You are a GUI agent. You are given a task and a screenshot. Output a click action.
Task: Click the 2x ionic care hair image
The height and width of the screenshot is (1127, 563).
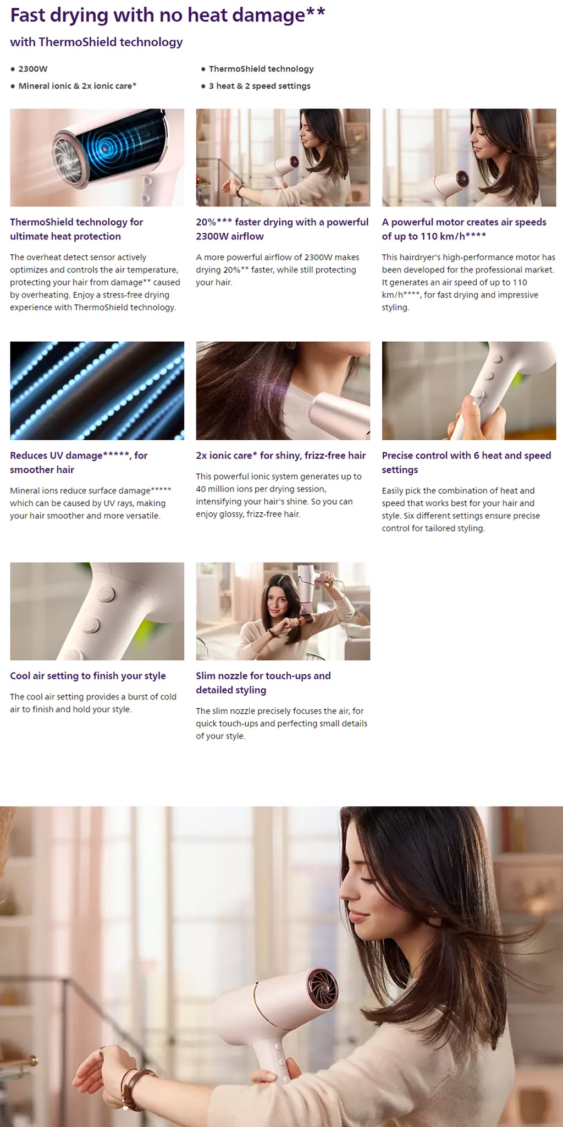tap(283, 390)
